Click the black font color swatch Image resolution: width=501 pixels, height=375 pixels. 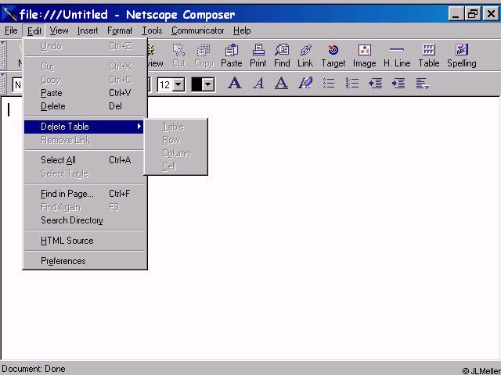[196, 85]
